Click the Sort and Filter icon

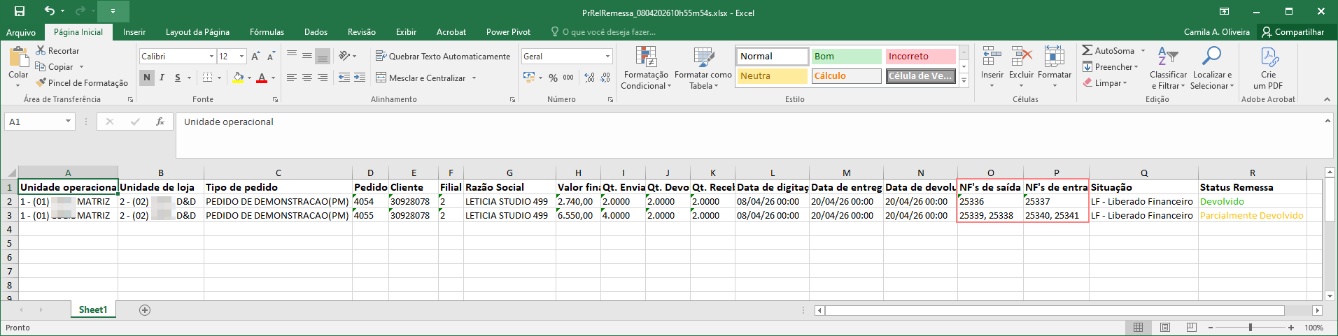click(x=1167, y=57)
